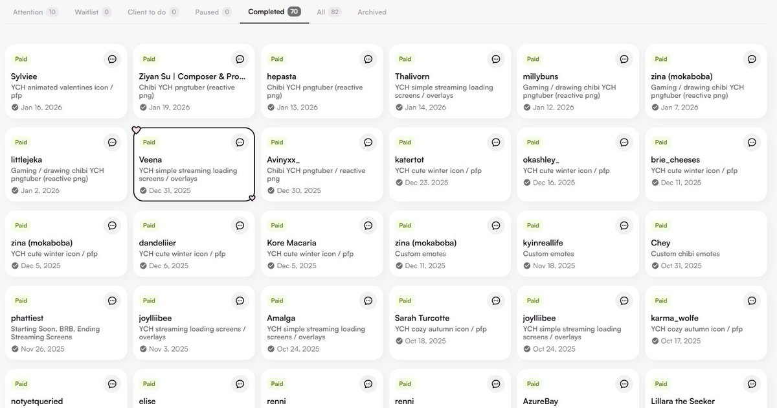Click message icon on dandeliier card
Image resolution: width=777 pixels, height=408 pixels.
[x=240, y=225]
